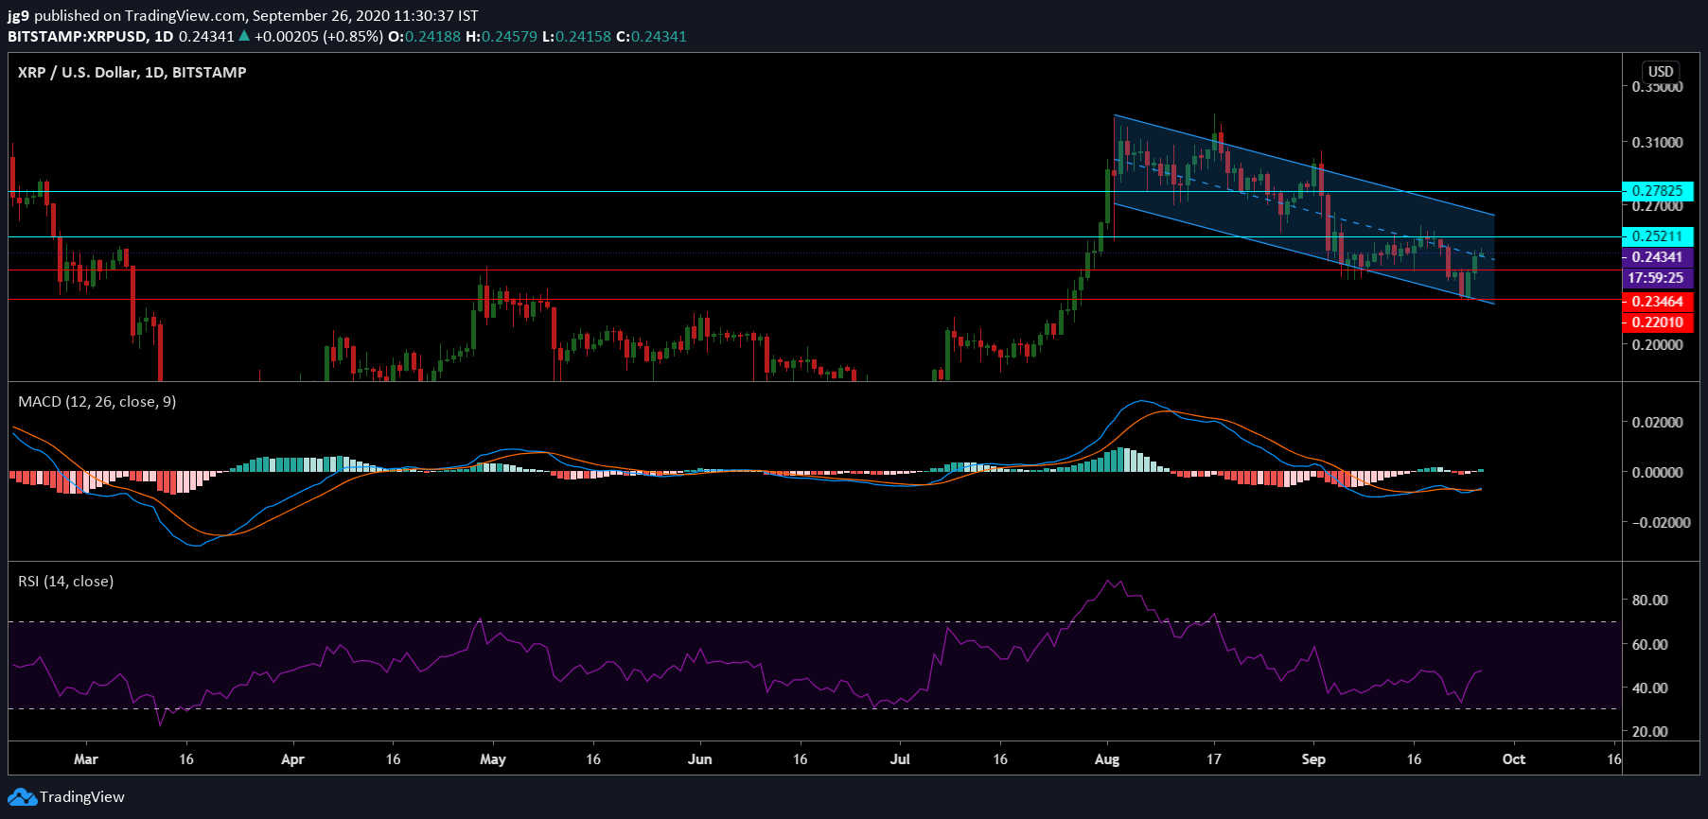Click the May label on time axis

pos(493,759)
